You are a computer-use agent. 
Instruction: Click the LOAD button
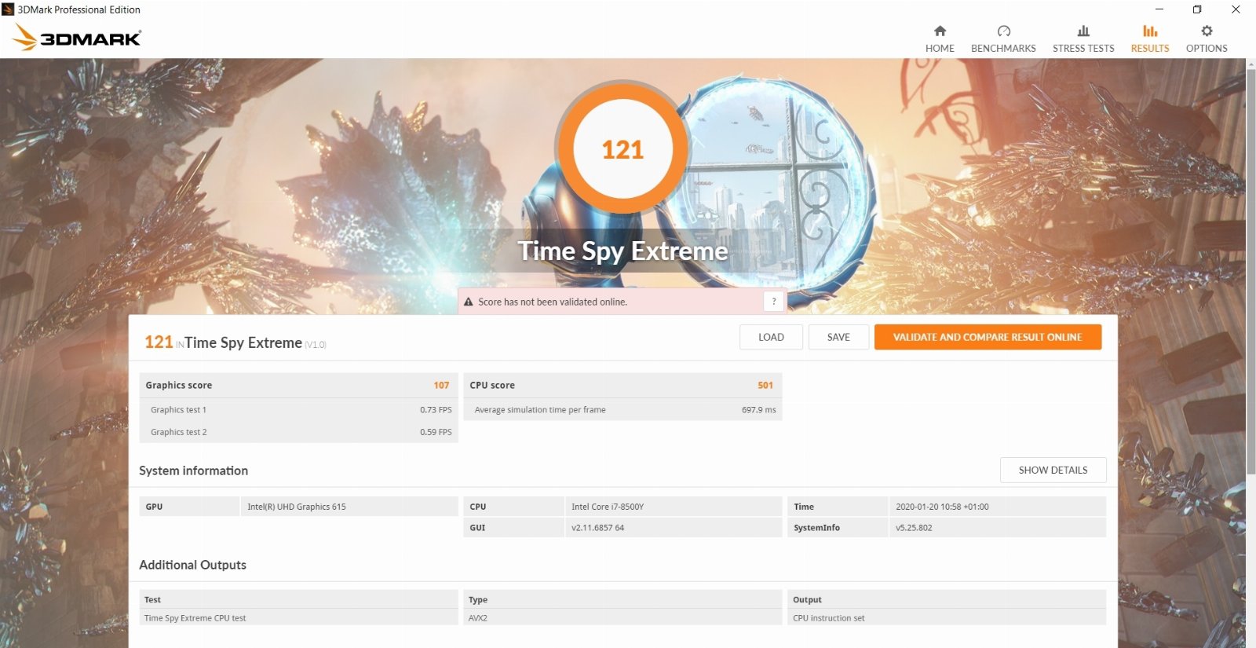pos(771,337)
